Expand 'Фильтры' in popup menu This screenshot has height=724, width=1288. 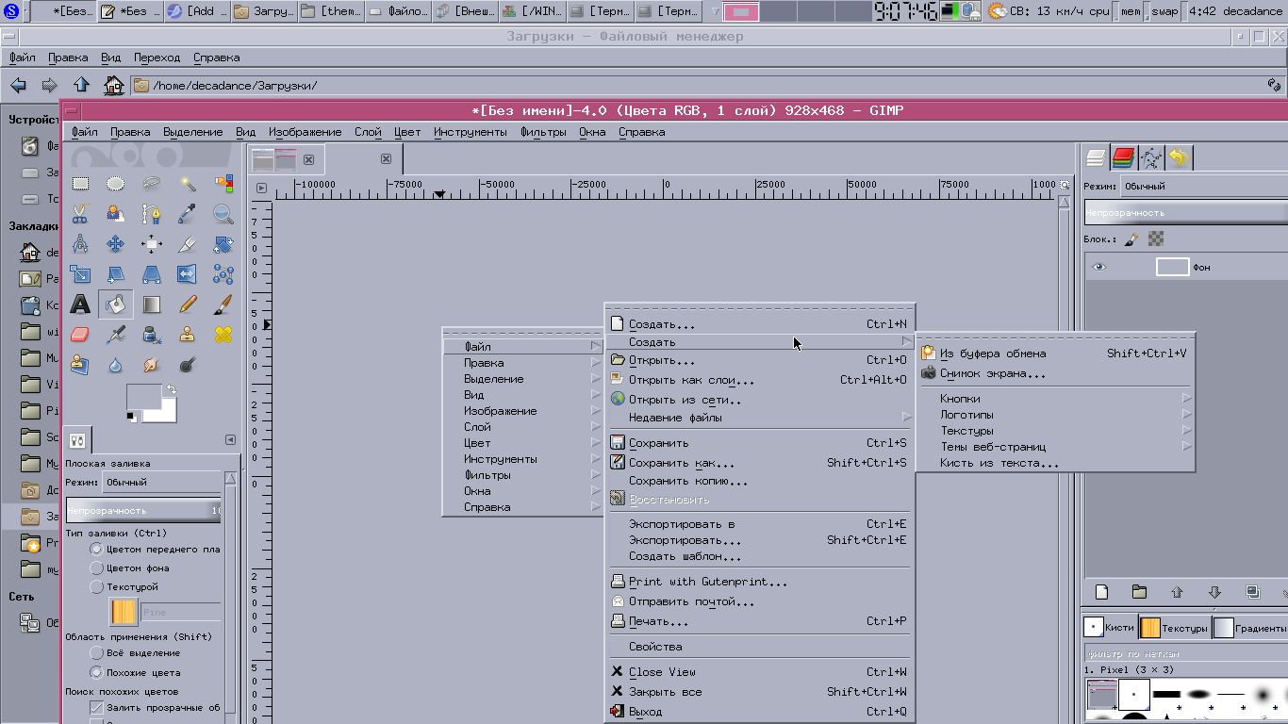click(523, 475)
